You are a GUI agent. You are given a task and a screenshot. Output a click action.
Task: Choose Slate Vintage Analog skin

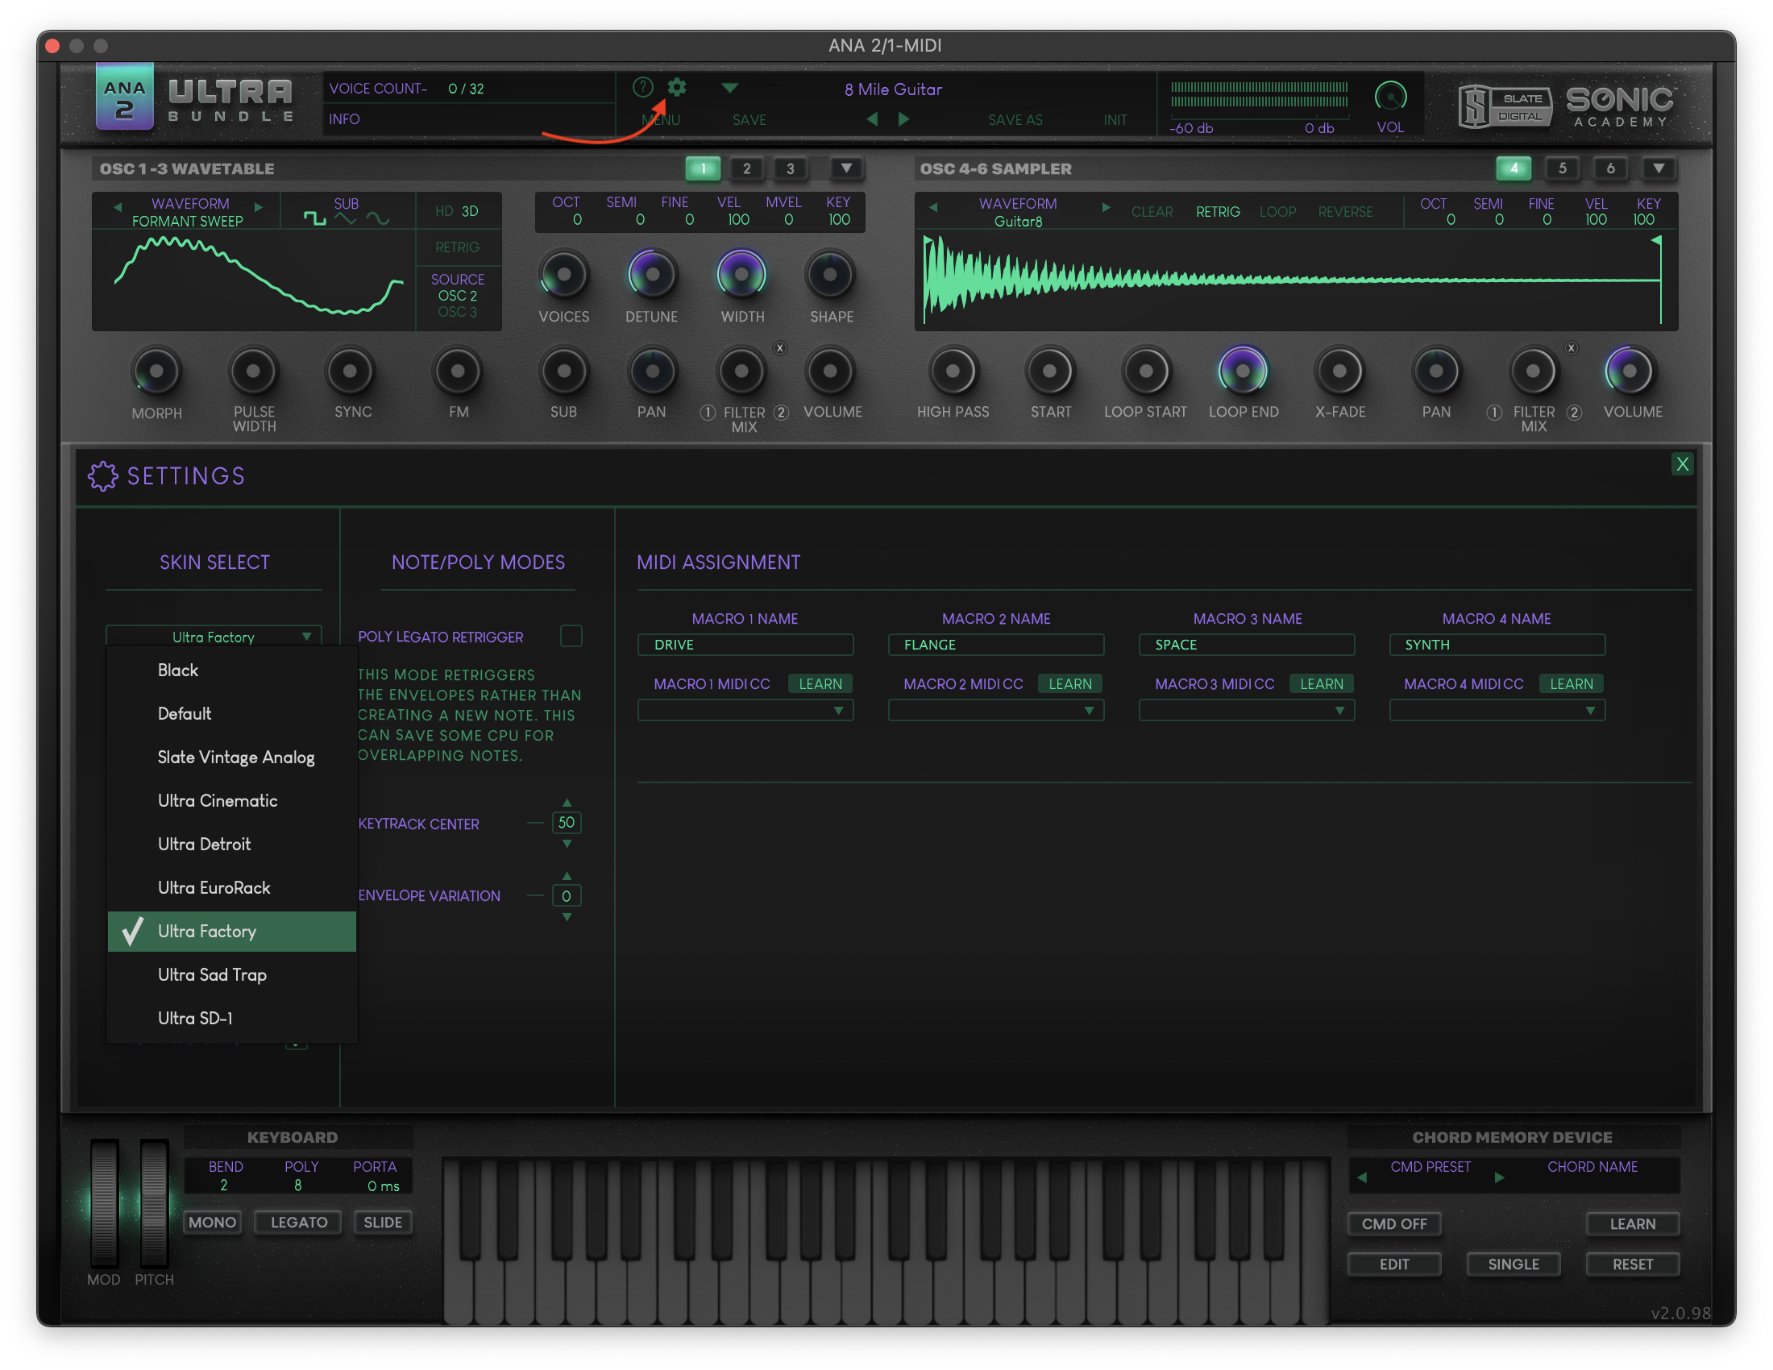(x=232, y=758)
